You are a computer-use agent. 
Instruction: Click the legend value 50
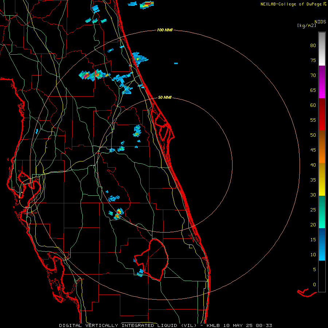(313, 135)
